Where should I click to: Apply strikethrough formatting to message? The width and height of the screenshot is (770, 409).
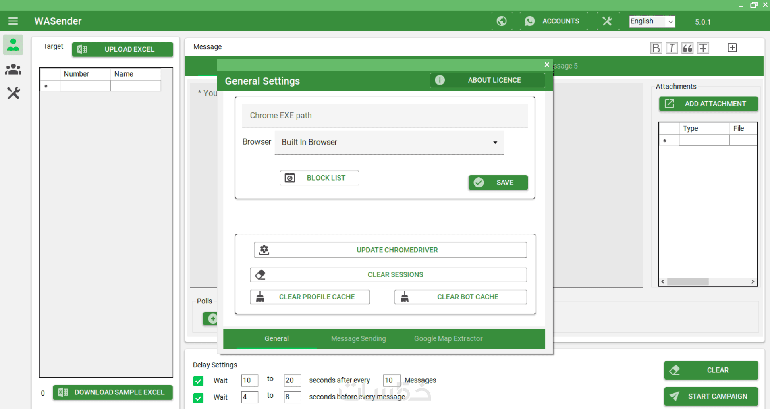(x=703, y=48)
